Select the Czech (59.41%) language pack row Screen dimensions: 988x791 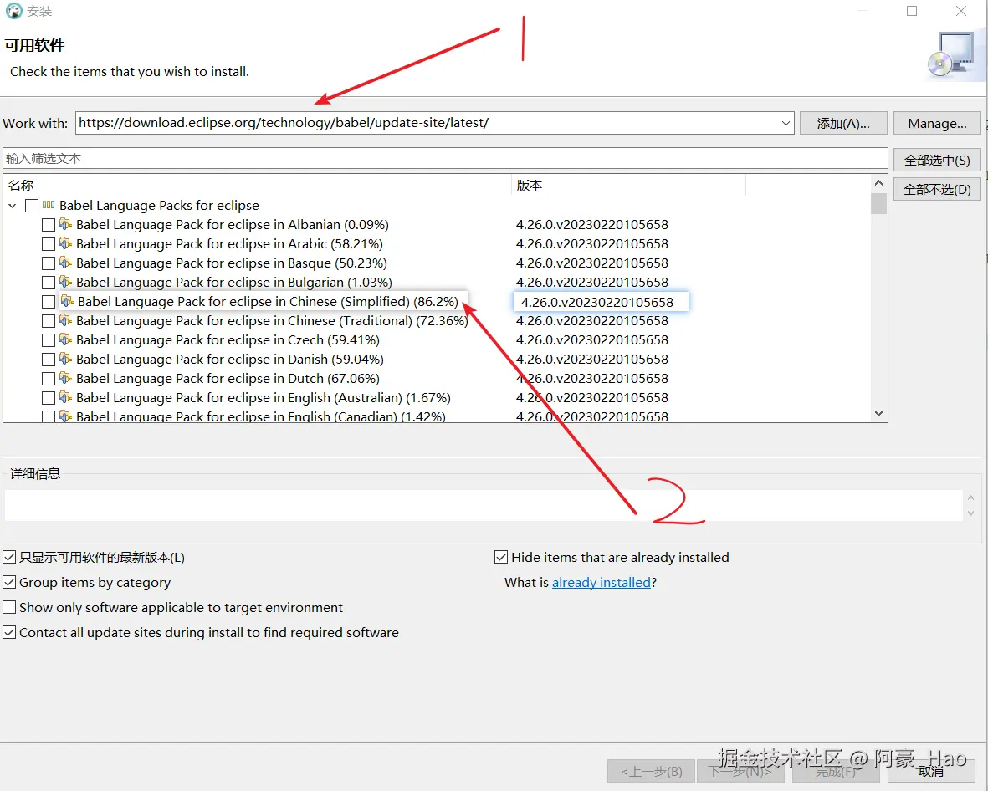point(228,340)
